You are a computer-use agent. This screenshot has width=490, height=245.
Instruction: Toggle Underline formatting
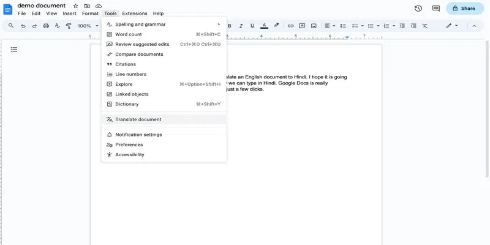point(252,26)
